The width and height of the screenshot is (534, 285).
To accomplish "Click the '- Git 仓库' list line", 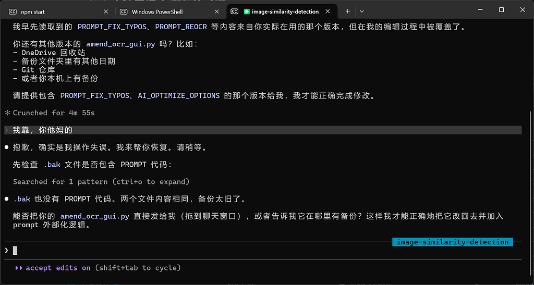I will (x=34, y=70).
